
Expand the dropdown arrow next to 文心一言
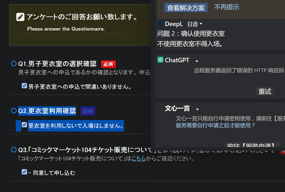point(197,109)
